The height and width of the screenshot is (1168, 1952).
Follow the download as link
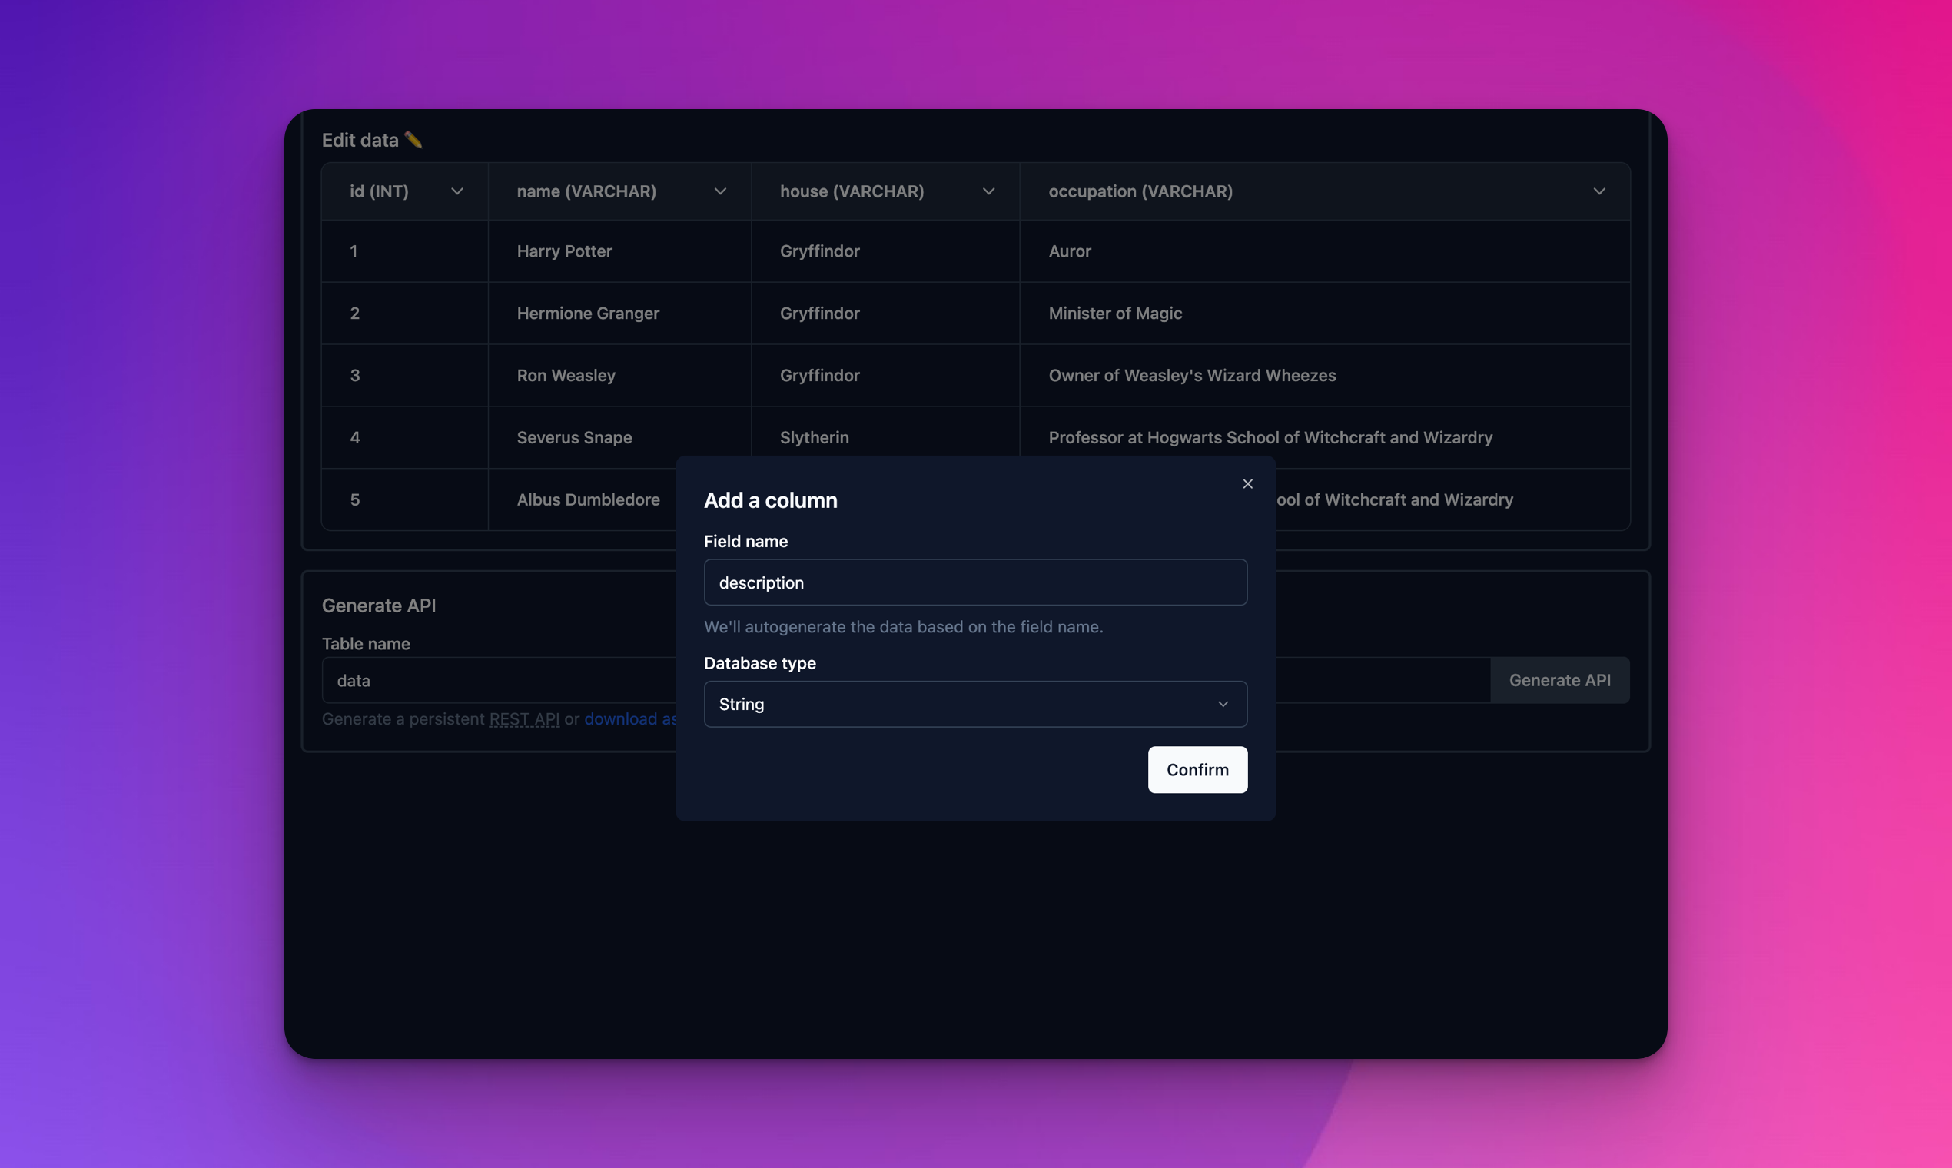pos(630,718)
